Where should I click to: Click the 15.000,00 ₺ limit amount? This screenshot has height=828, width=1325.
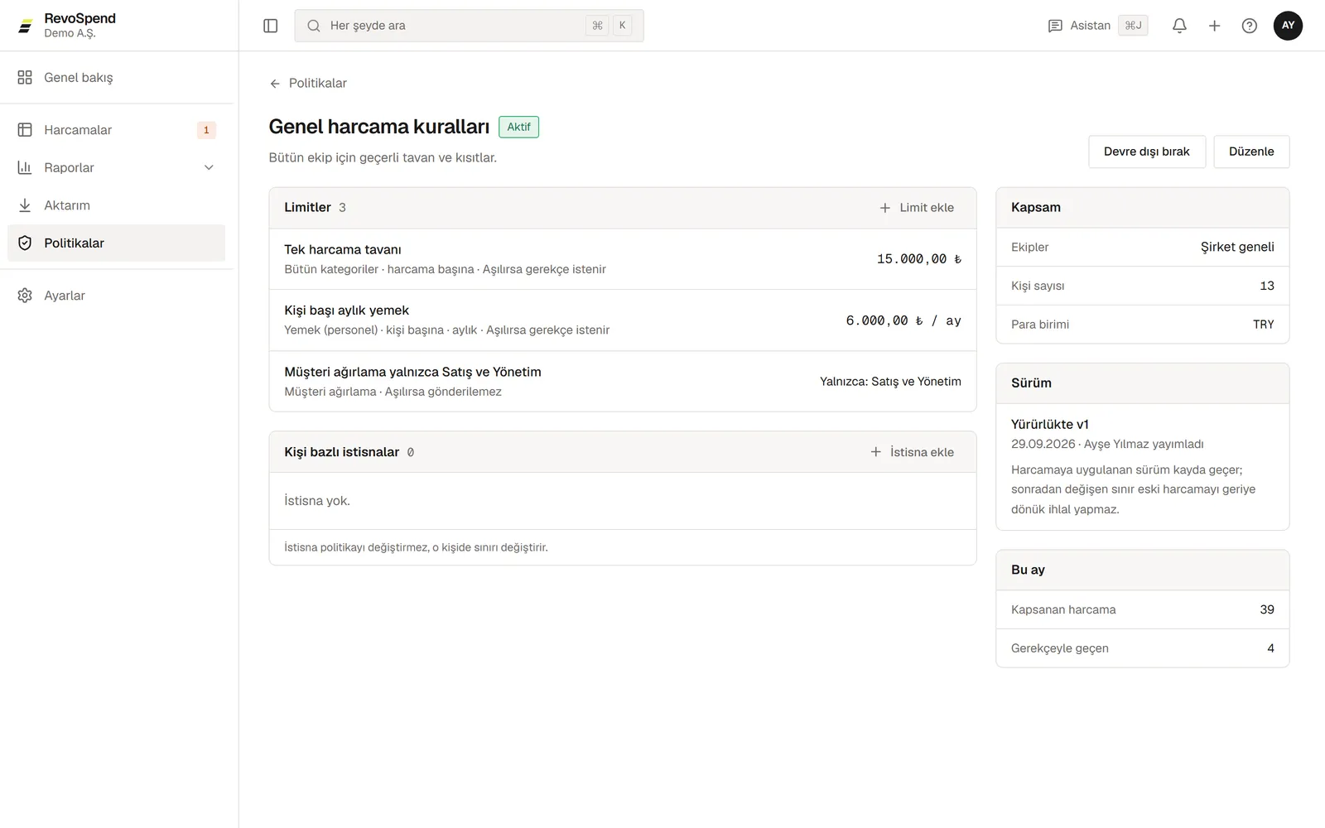click(x=919, y=259)
